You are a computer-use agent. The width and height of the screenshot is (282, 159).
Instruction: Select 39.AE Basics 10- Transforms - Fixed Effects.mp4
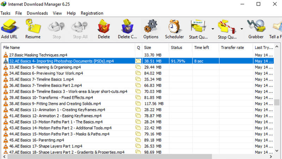(51, 98)
